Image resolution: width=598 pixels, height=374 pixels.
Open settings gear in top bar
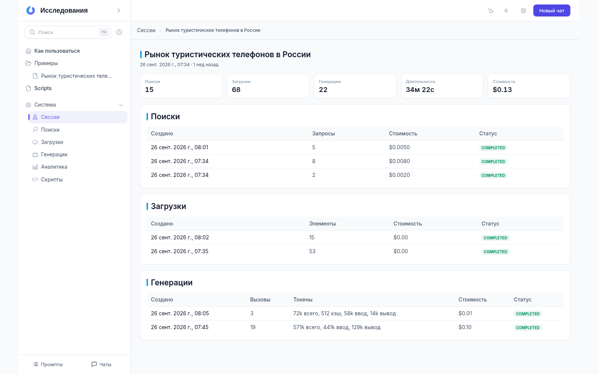coord(523,10)
